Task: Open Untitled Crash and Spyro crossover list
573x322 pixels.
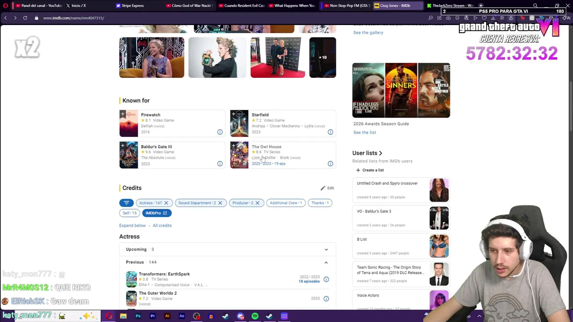Action: (401, 190)
